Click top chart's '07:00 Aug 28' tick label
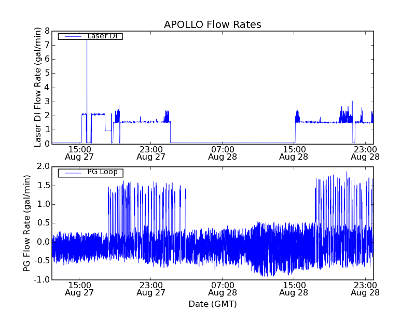Viewport: 415px width, 311px height. (x=223, y=153)
